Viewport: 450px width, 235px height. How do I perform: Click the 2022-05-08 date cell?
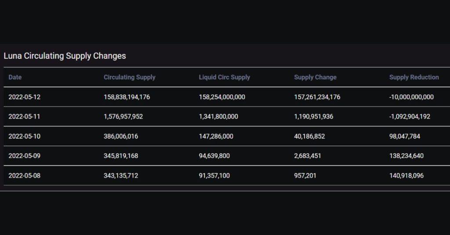(x=24, y=175)
